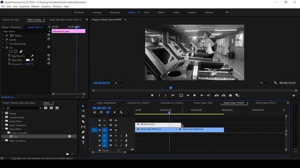The width and height of the screenshot is (300, 168).
Task: Toggle Snap magnet in timeline
Action: (x=101, y=112)
